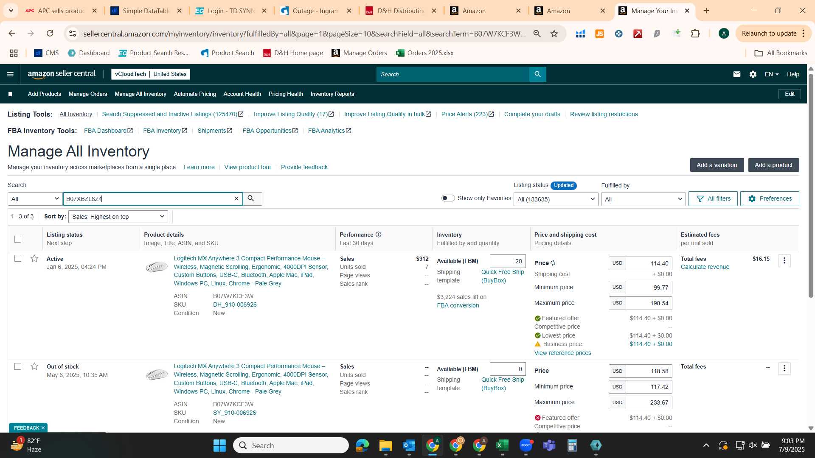Open Excel from the taskbar

coord(502,445)
